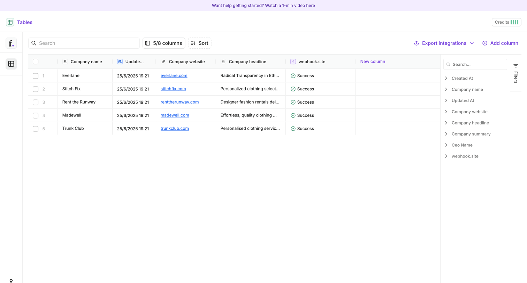Select the table view sidebar icon
This screenshot has width=527, height=283.
[11, 64]
